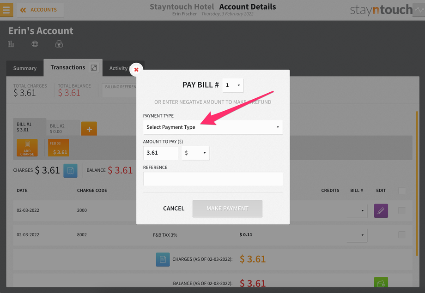The image size is (425, 293).
Task: Select the Feb 03 $3.61 day tile
Action: click(59, 148)
